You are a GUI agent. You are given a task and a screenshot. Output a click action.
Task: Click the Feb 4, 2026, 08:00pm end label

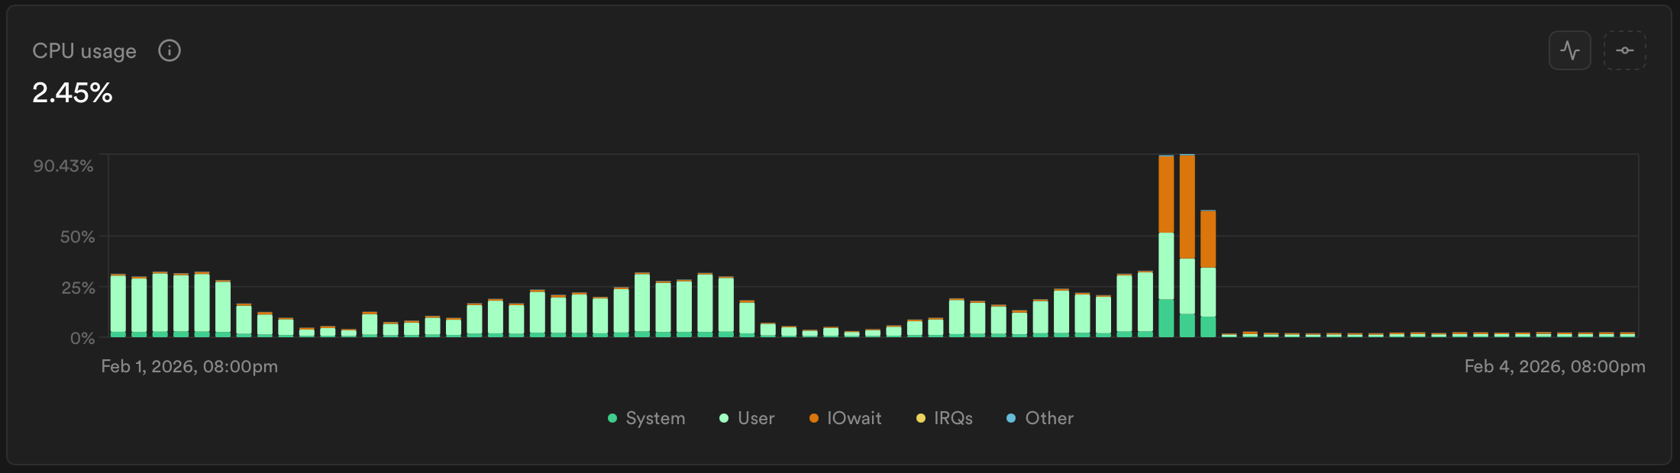click(x=1554, y=366)
